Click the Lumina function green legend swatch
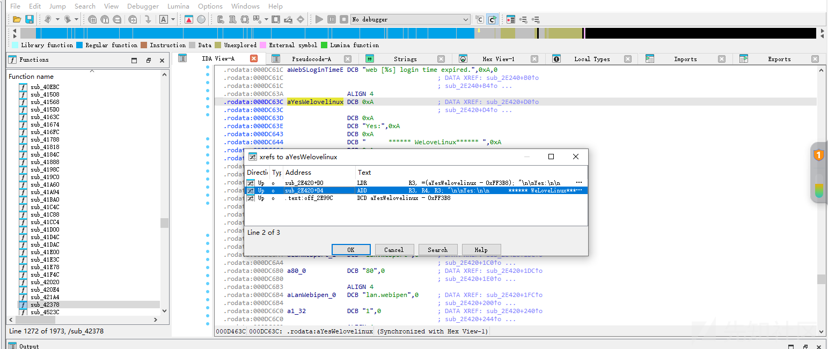This screenshot has width=828, height=349. 324,45
